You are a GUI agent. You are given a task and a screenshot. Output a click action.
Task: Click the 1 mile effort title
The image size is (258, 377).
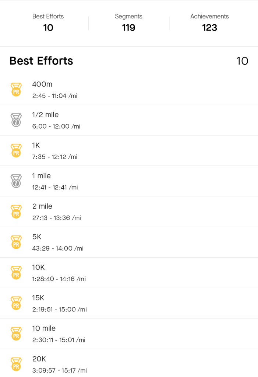tap(41, 176)
